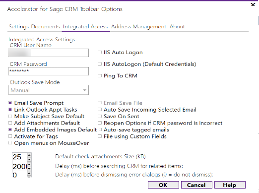The width and height of the screenshot is (259, 193).
Task: Check Open menus on MouseOver
Action: point(10,143)
